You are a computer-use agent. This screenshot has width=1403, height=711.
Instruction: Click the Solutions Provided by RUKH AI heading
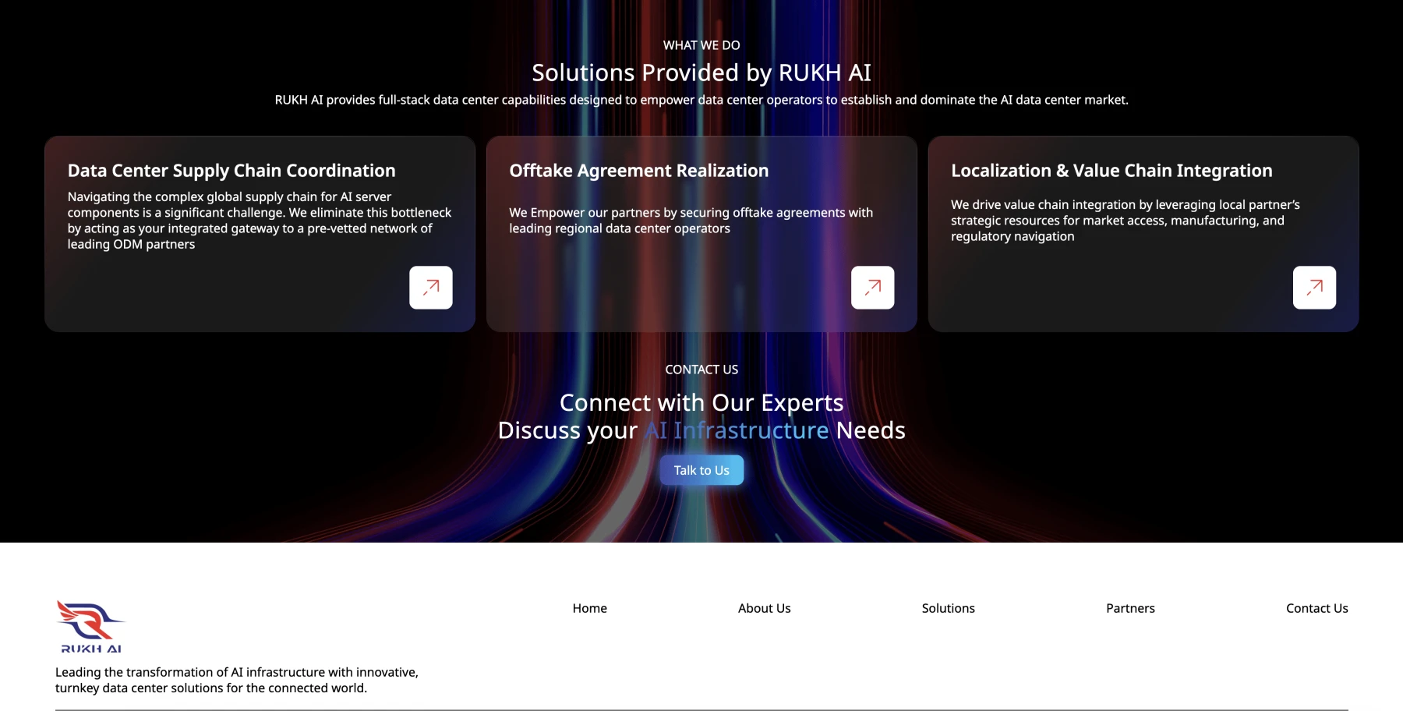[701, 73]
